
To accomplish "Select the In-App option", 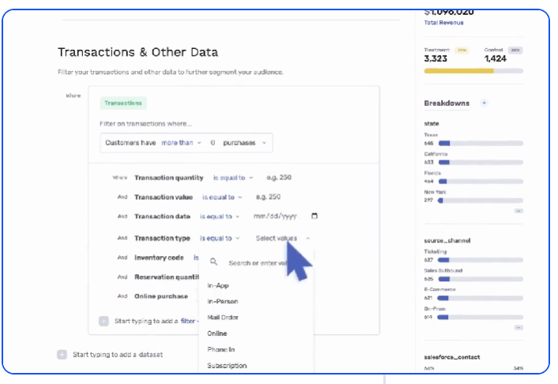I will click(x=218, y=285).
